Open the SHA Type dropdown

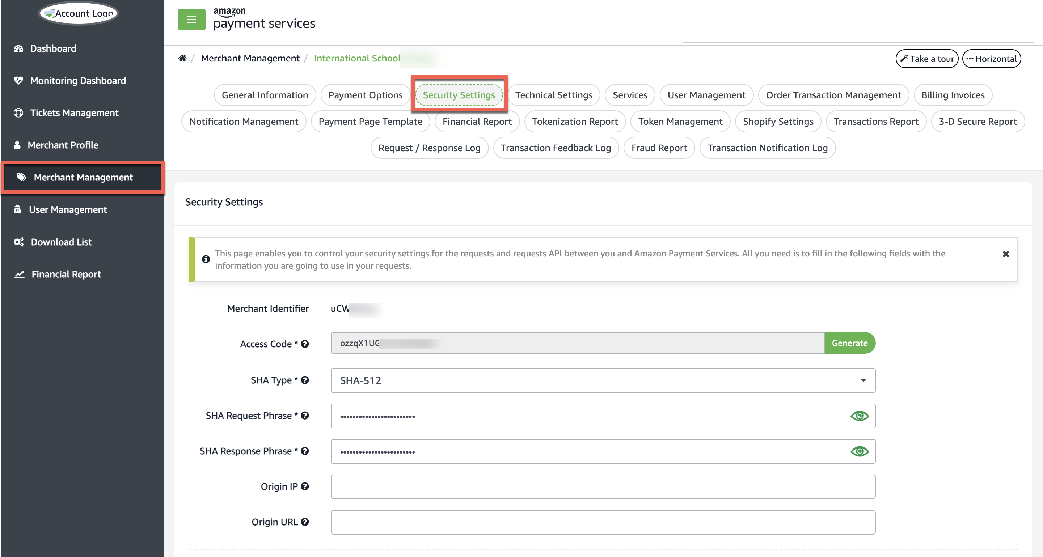[x=603, y=380]
